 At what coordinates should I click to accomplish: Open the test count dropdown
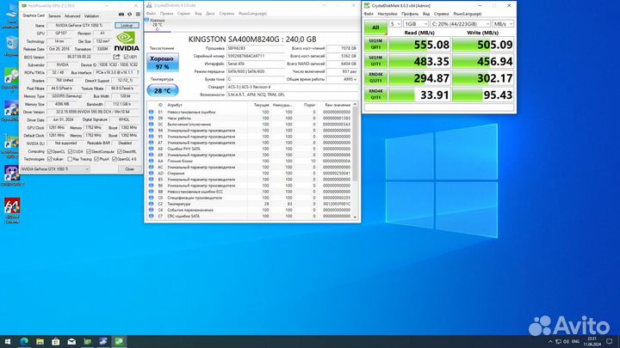[395, 24]
